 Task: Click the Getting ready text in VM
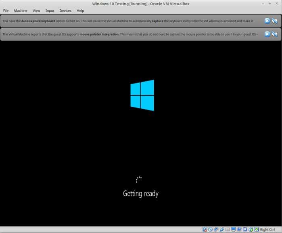tap(141, 194)
